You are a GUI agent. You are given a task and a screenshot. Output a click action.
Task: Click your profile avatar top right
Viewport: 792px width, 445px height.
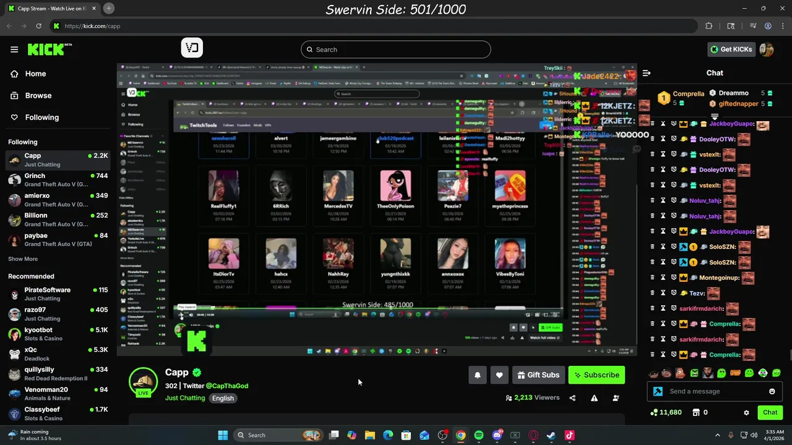(767, 49)
